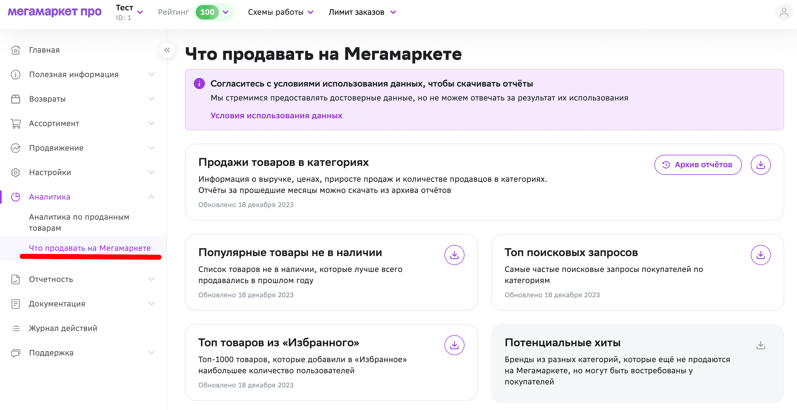Click the cart icon beside Ассортимент
The width and height of the screenshot is (797, 410).
click(x=16, y=123)
